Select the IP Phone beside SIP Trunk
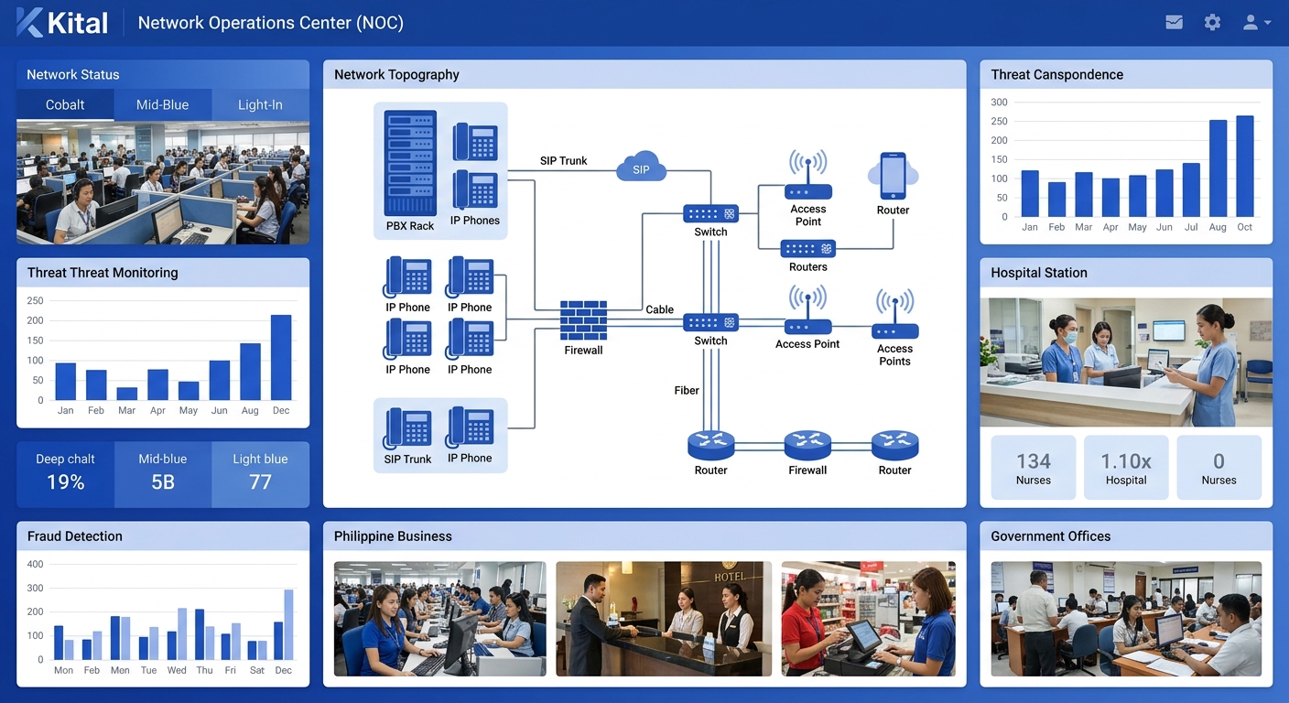Screen dimensions: 1289x703 [x=471, y=428]
